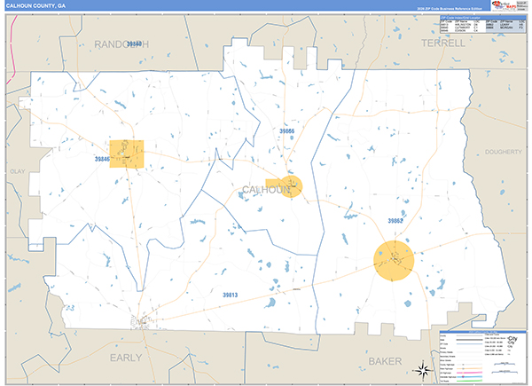Viewport: 532px width, 386px height.
Task: Click the lower scale bar in the legend
Action: point(506,373)
